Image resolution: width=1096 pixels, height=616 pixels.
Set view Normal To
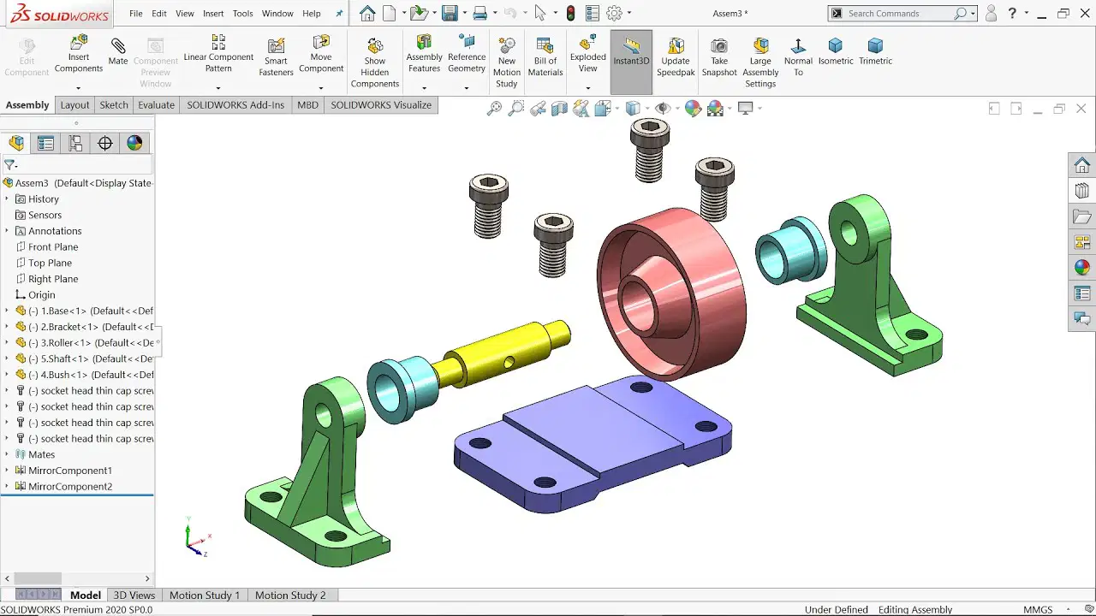tap(798, 57)
